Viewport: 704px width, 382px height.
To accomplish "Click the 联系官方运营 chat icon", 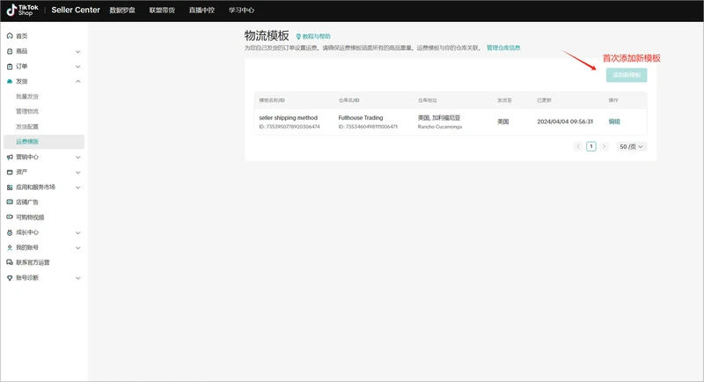I will tap(10, 262).
